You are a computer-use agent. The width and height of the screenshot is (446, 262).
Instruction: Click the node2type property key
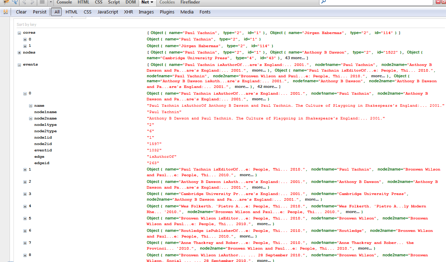point(45,131)
